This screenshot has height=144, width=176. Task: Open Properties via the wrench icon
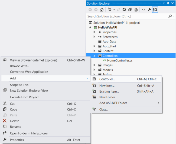click(149, 10)
